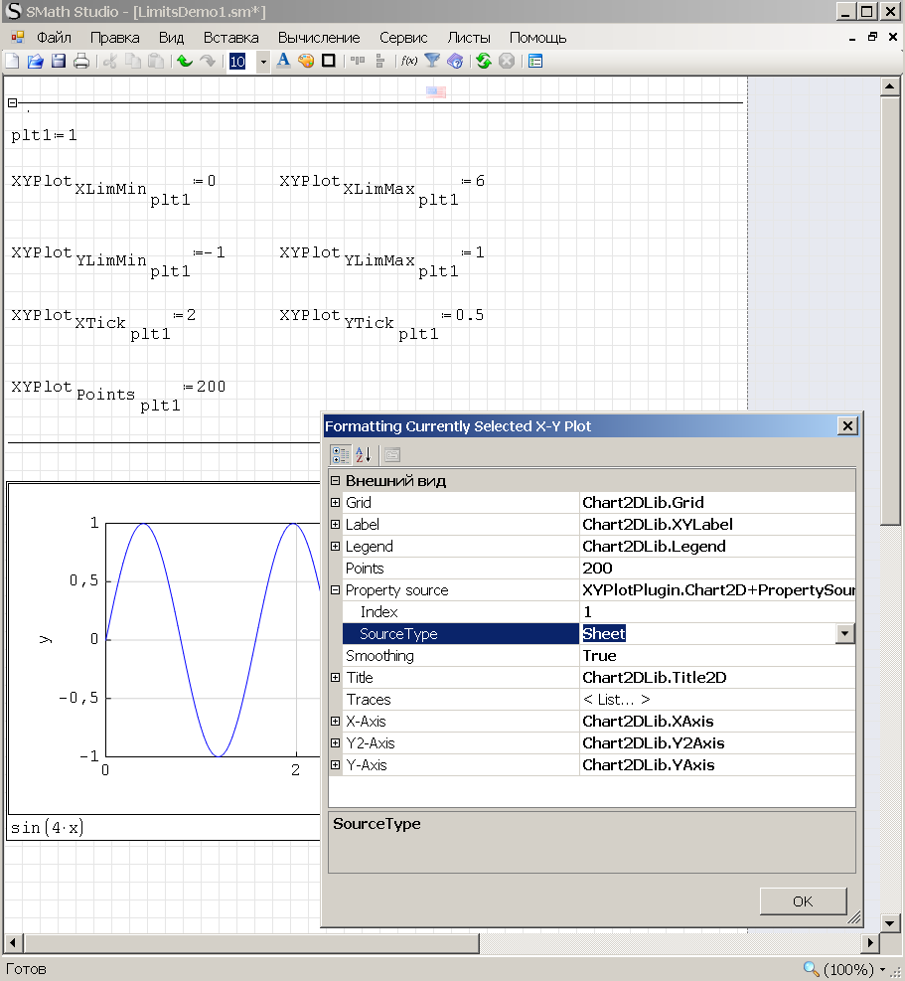Image resolution: width=905 pixels, height=981 pixels.
Task: Expand the Grid property node
Action: point(336,503)
